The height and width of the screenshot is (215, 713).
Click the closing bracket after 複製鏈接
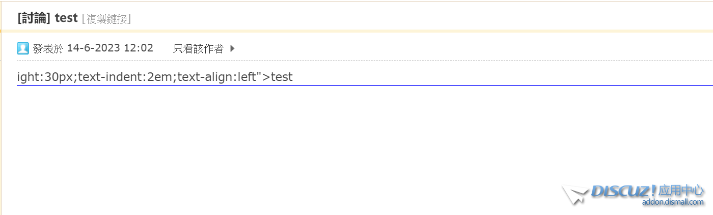(129, 19)
